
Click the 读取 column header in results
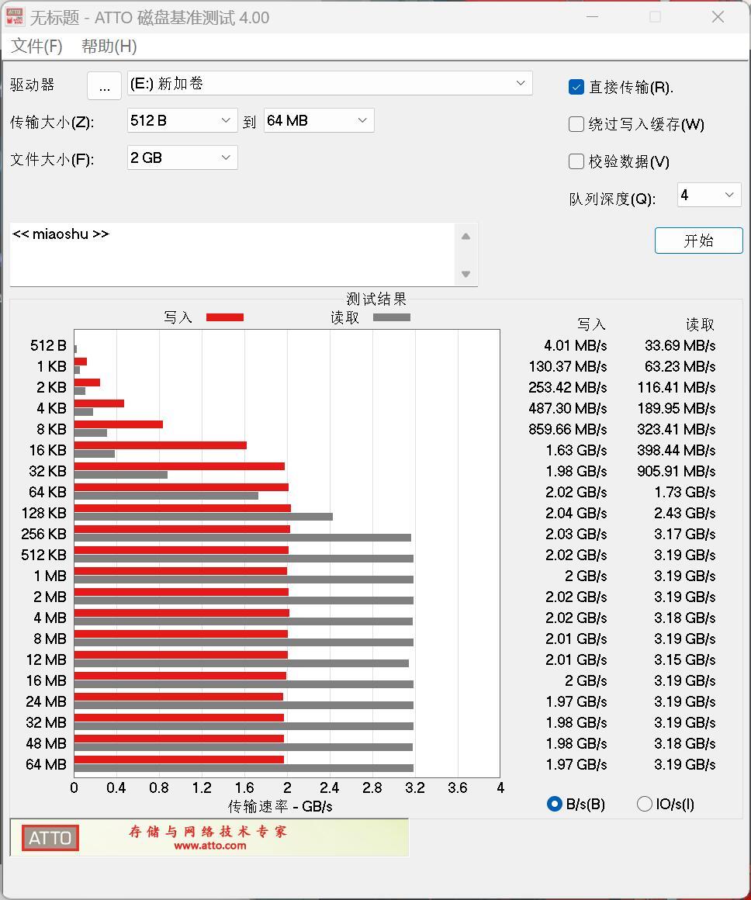pos(701,325)
